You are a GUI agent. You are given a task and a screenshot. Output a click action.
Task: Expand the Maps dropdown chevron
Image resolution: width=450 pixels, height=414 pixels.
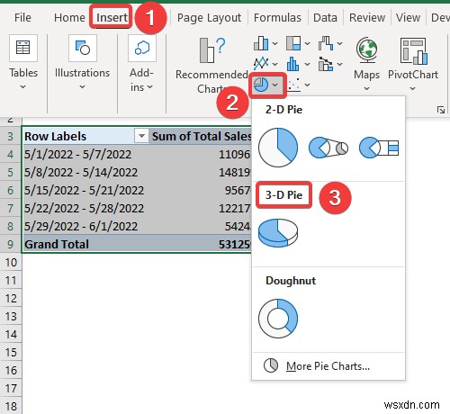coord(366,89)
